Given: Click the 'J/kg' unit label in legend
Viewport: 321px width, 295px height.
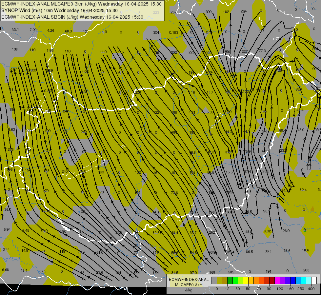Looking at the screenshot, I should [x=189, y=290].
